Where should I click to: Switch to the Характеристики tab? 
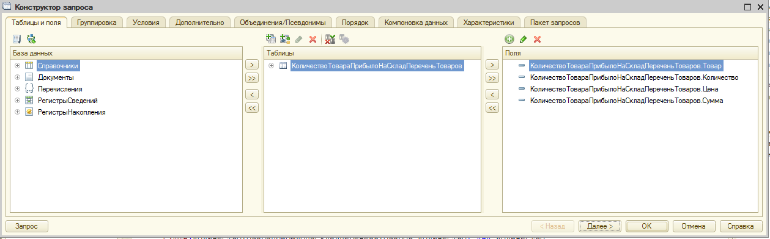coord(489,23)
